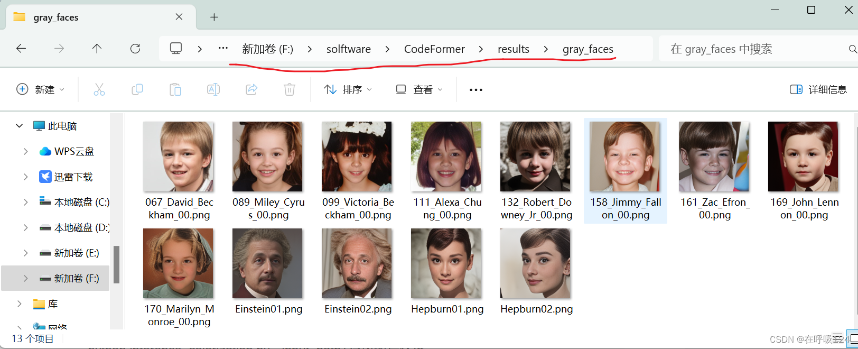The width and height of the screenshot is (858, 349).
Task: Click results in the breadcrumb path
Action: pos(514,49)
